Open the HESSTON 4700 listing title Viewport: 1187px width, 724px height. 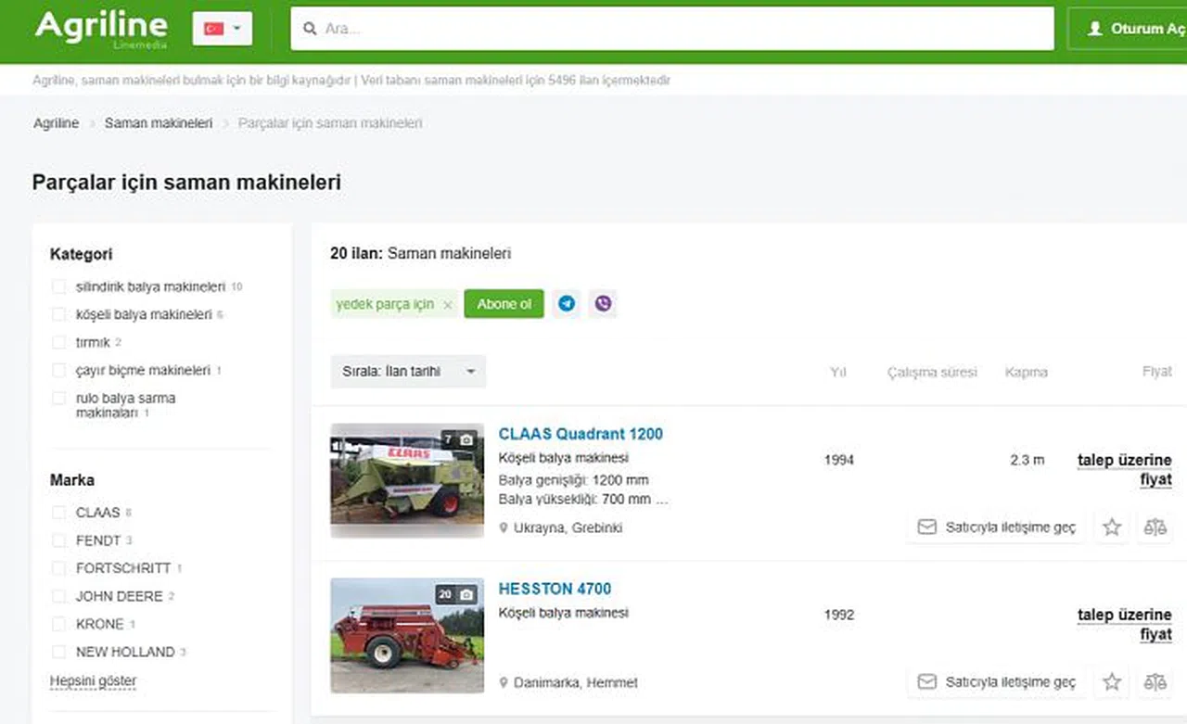pos(555,589)
